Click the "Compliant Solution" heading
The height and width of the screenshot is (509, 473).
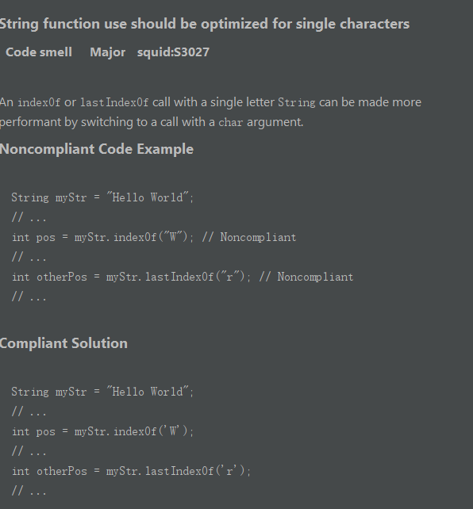(63, 343)
